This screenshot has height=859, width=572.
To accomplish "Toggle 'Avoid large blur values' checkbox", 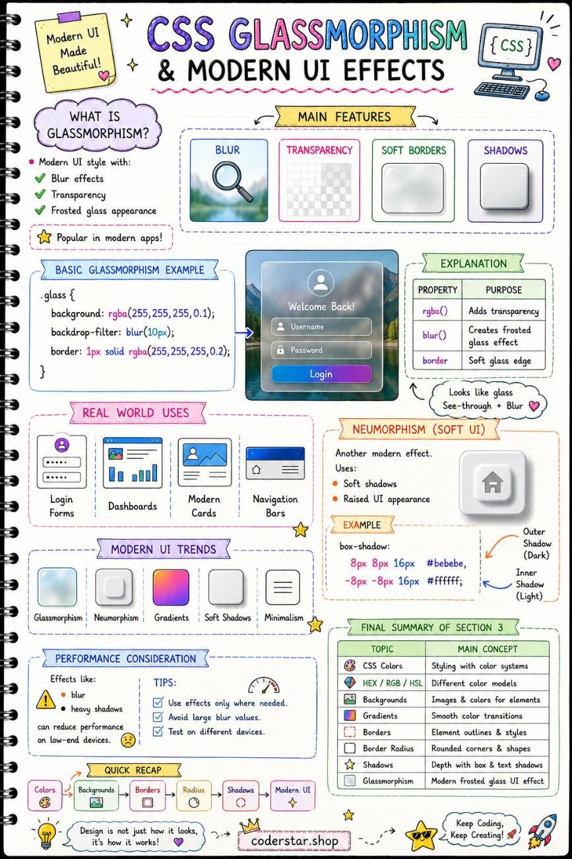I will [158, 717].
